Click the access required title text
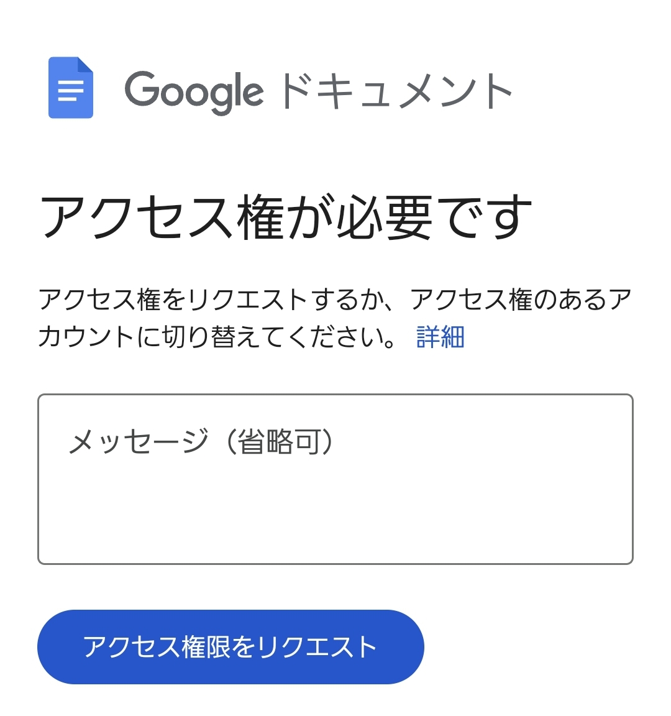671x716 pixels. coord(286,218)
